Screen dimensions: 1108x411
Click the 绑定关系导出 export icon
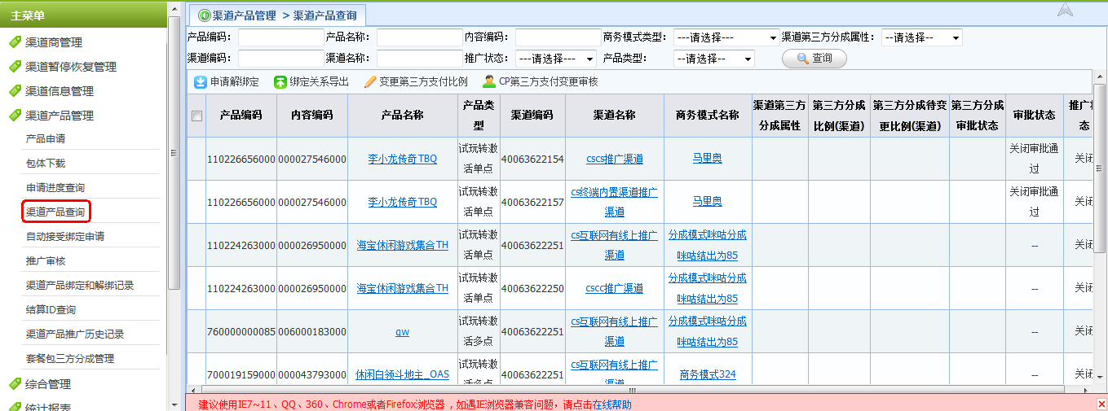(280, 81)
